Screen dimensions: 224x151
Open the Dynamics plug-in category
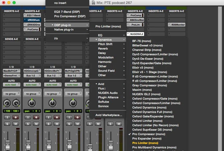(x=108, y=40)
